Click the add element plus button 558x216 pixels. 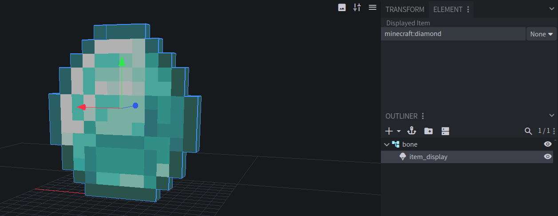click(x=389, y=131)
